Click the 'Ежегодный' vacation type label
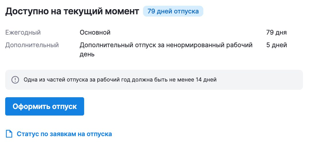Screen dimensions: 309x147 click(23, 33)
